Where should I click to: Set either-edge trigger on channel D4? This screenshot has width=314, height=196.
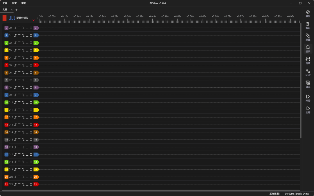[x=31, y=58]
